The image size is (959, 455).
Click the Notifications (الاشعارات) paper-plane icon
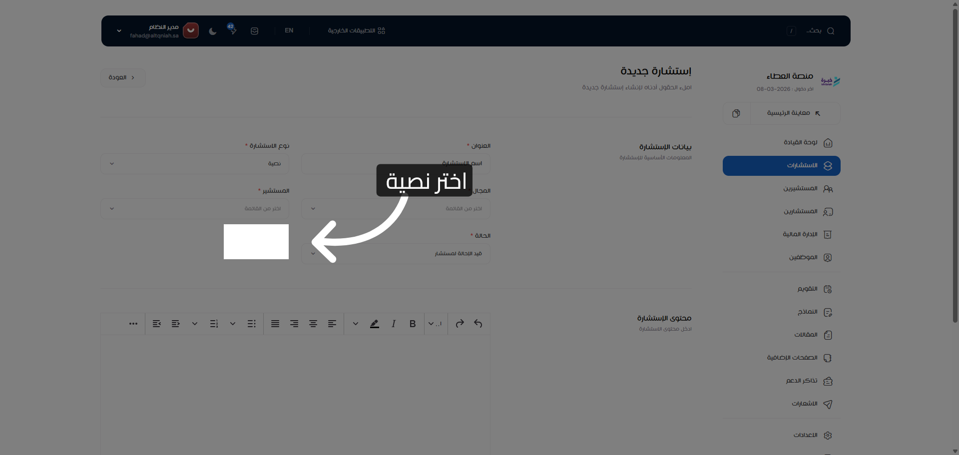pyautogui.click(x=828, y=405)
